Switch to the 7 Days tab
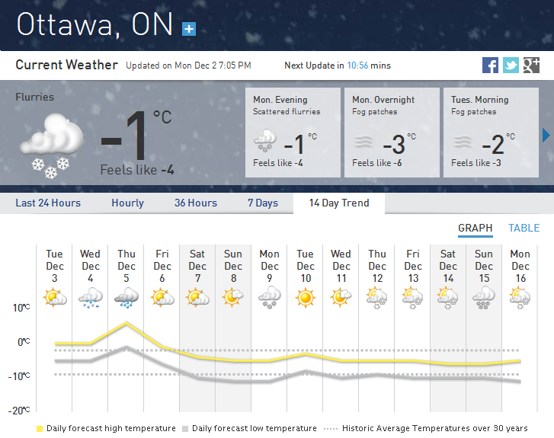 [x=263, y=203]
